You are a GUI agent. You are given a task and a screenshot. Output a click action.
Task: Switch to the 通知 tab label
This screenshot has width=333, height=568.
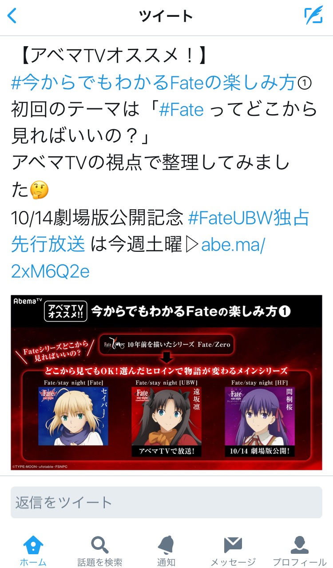pos(166,562)
